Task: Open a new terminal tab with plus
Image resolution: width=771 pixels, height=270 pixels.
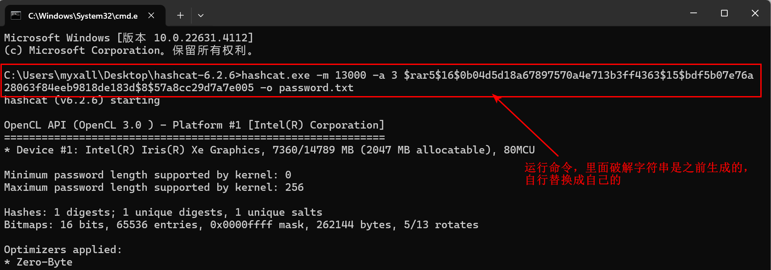Action: [180, 16]
